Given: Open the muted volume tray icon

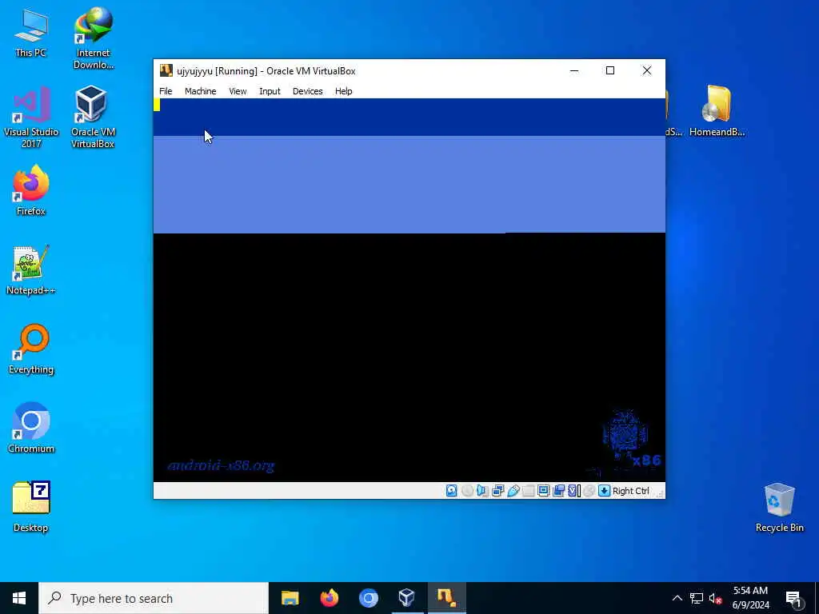Looking at the screenshot, I should (715, 598).
